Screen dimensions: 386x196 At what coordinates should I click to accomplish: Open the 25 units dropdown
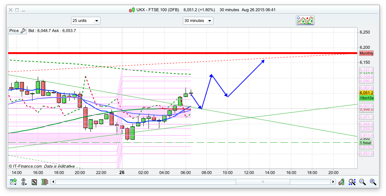(86, 21)
